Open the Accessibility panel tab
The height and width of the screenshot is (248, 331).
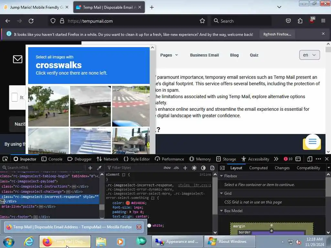coord(255,159)
